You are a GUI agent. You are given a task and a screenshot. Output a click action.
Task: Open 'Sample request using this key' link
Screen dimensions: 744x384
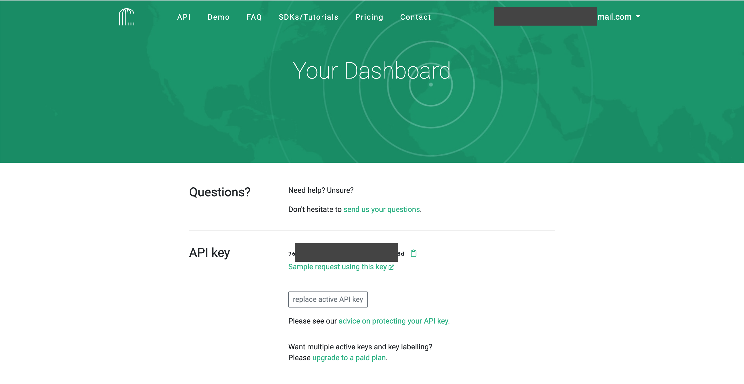(x=337, y=267)
